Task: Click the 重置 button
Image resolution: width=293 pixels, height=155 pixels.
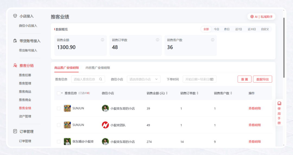Action: tap(244, 79)
